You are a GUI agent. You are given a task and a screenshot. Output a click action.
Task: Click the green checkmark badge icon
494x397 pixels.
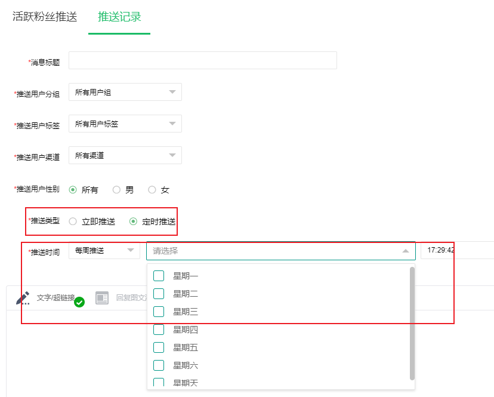pyautogui.click(x=79, y=302)
